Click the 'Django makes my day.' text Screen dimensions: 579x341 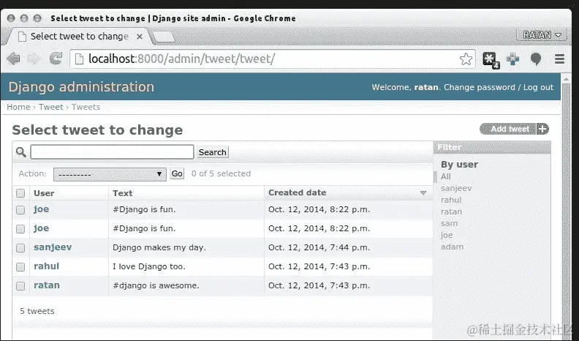(159, 247)
